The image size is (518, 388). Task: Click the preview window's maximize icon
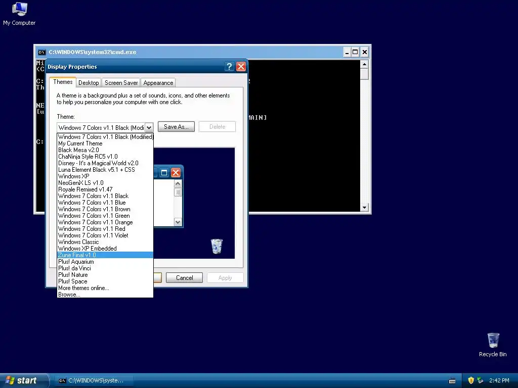tap(164, 173)
